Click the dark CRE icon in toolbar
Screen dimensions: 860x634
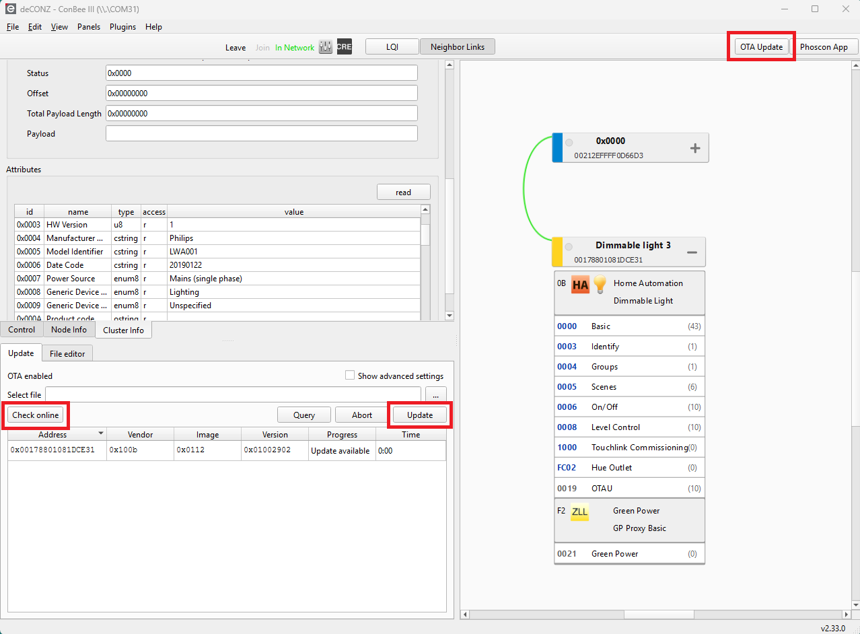coord(344,47)
